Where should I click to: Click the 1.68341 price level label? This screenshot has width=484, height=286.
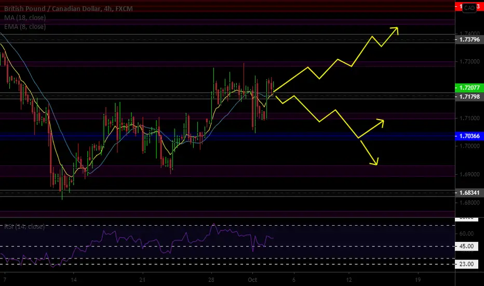tap(469, 192)
